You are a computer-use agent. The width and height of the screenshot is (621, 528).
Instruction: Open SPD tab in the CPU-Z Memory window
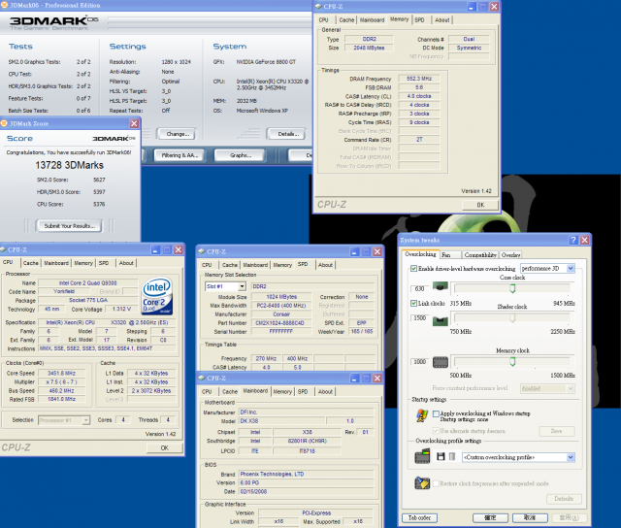pos(419,19)
